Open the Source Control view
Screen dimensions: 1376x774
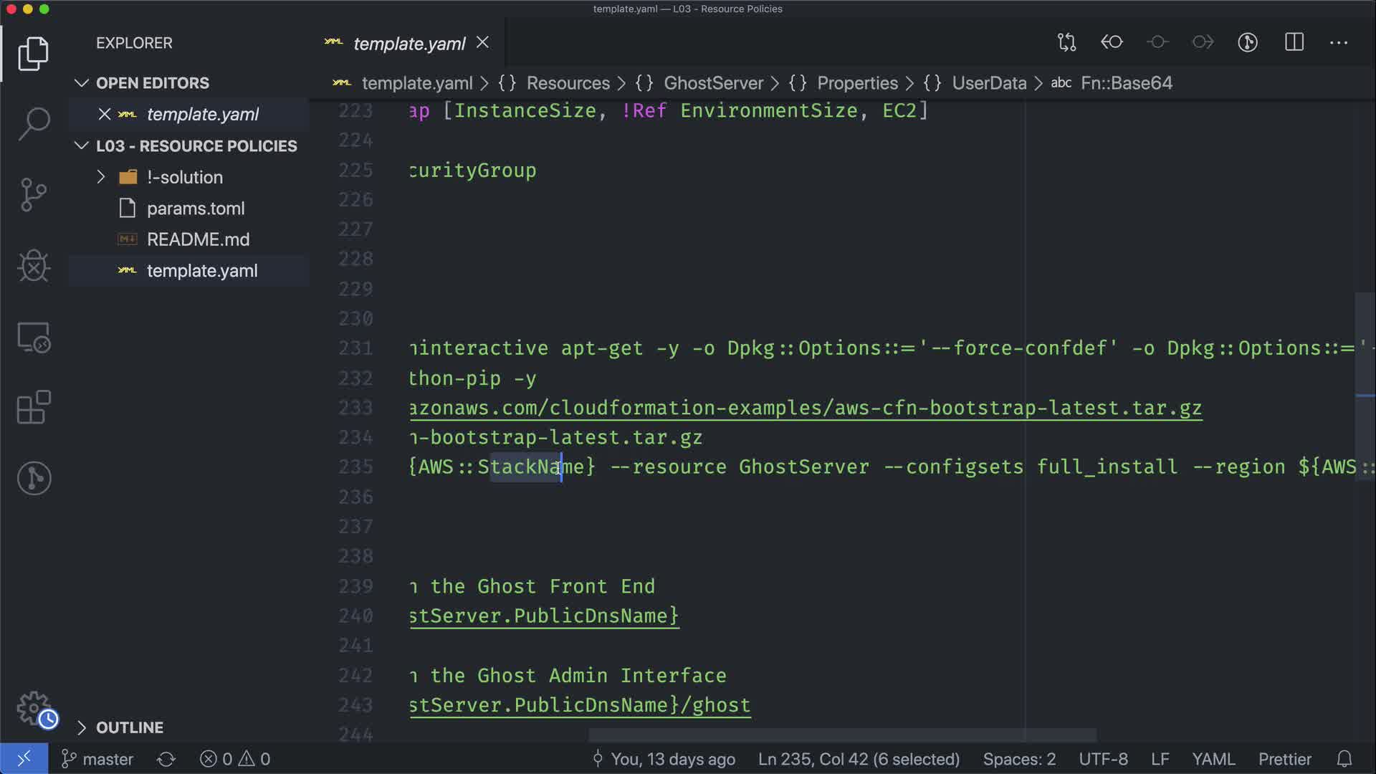coord(34,194)
